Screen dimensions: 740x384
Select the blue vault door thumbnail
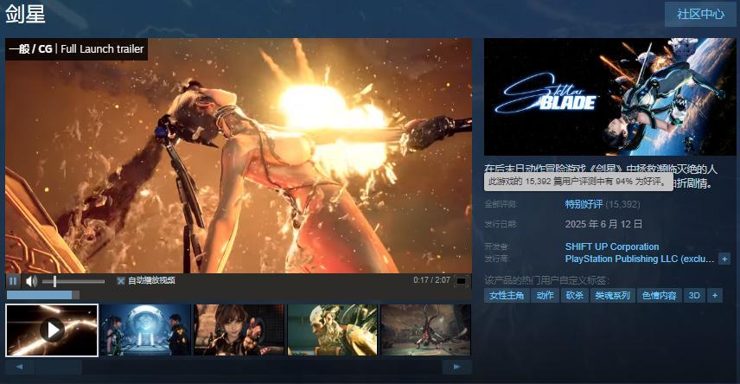point(145,330)
